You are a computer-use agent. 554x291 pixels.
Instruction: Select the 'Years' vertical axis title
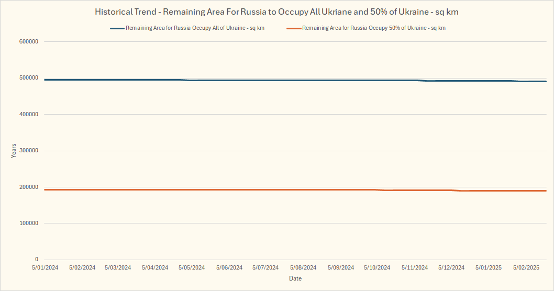14,151
